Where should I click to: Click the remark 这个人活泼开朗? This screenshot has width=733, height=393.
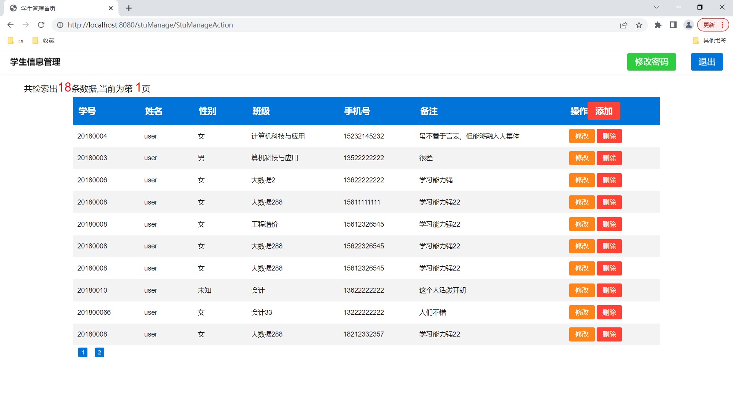tap(442, 290)
